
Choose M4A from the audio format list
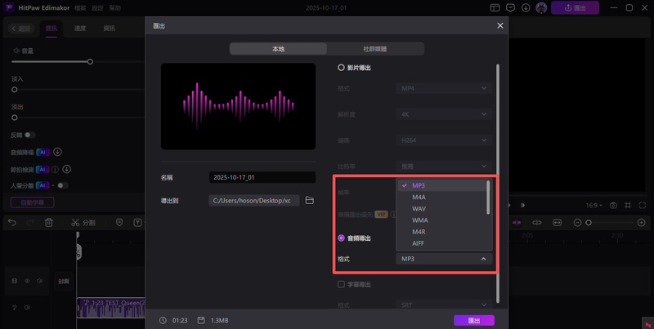419,197
